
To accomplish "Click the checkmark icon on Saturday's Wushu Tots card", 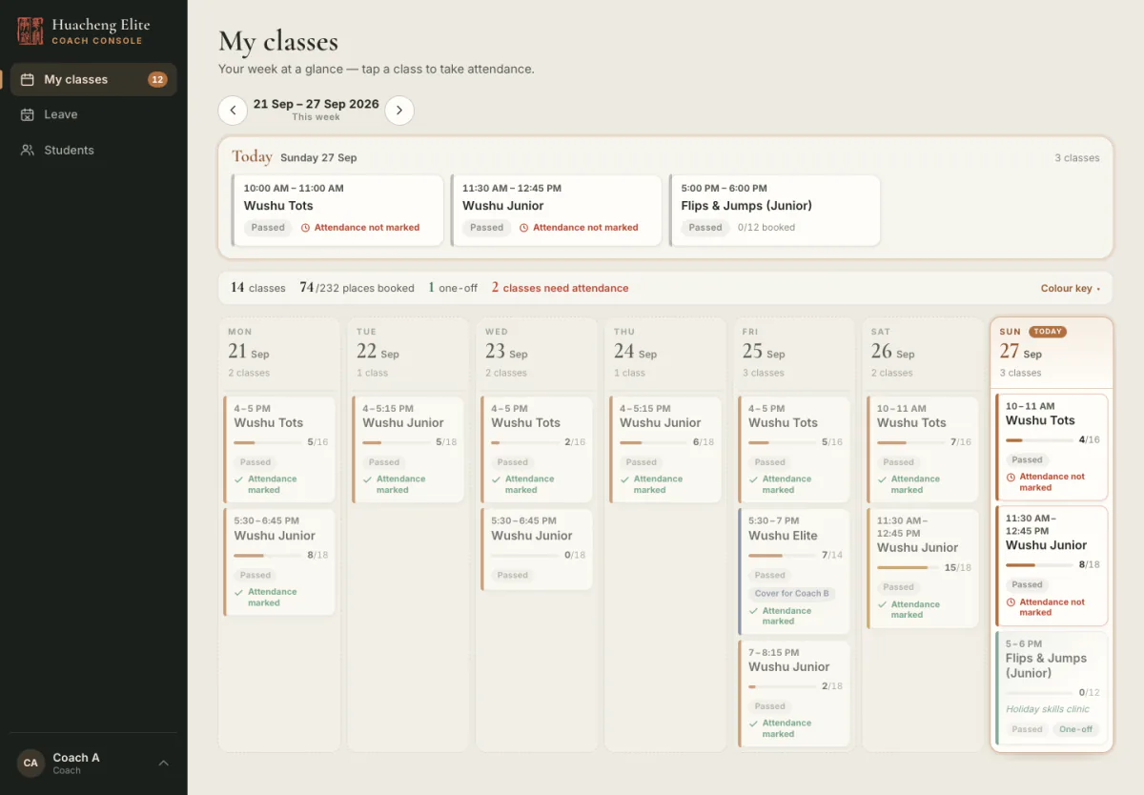I will (x=884, y=479).
